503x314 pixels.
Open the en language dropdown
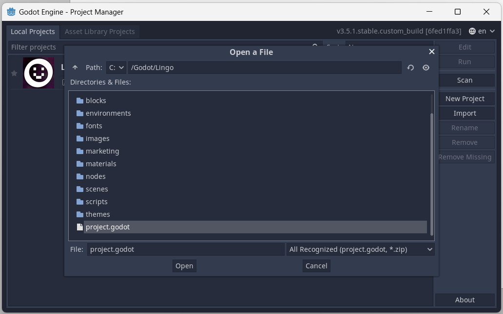tap(482, 31)
